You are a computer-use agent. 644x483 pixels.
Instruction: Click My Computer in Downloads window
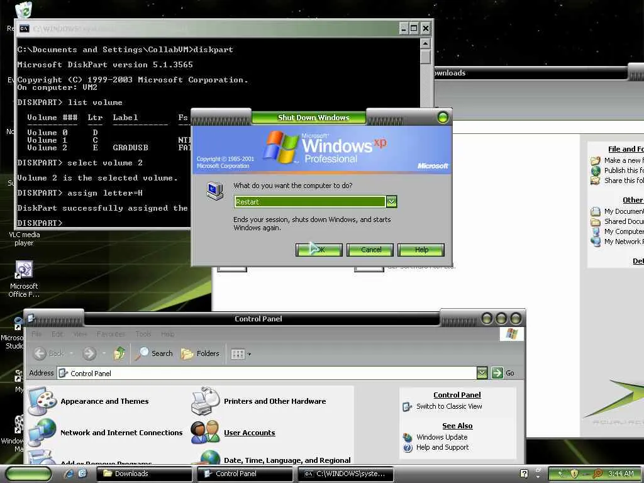pyautogui.click(x=623, y=231)
